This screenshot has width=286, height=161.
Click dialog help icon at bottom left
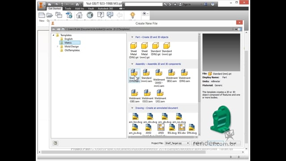[x=55, y=143]
